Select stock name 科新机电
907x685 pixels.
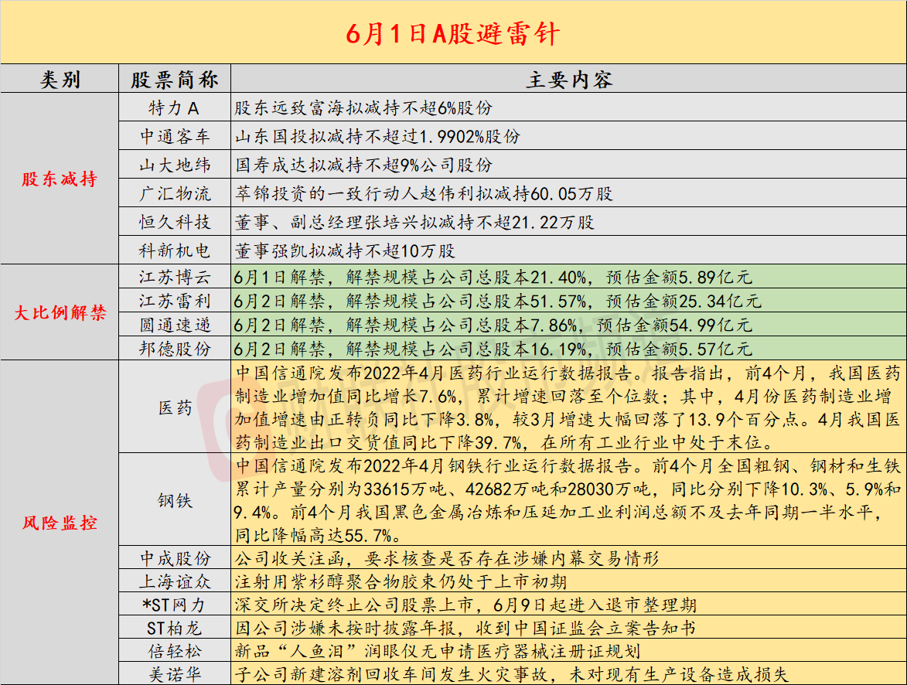click(175, 250)
